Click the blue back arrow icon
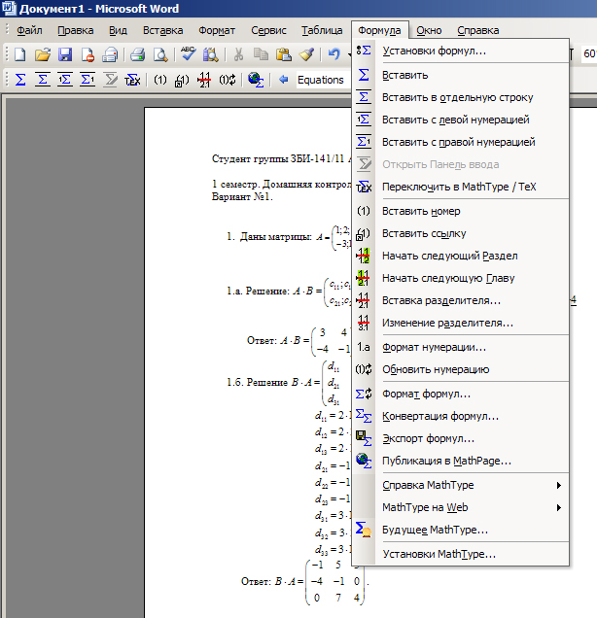The image size is (597, 618). [283, 80]
